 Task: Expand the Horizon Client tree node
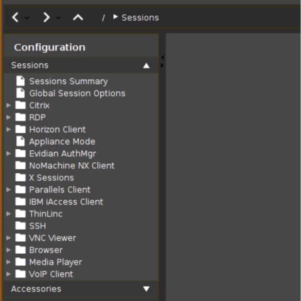(8, 129)
